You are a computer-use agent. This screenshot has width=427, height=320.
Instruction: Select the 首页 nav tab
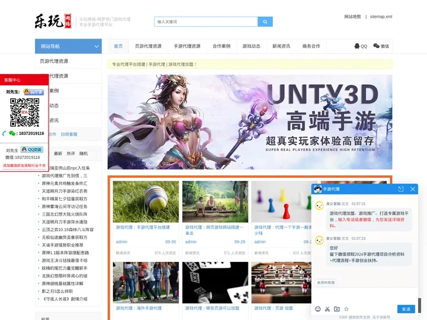click(x=118, y=46)
